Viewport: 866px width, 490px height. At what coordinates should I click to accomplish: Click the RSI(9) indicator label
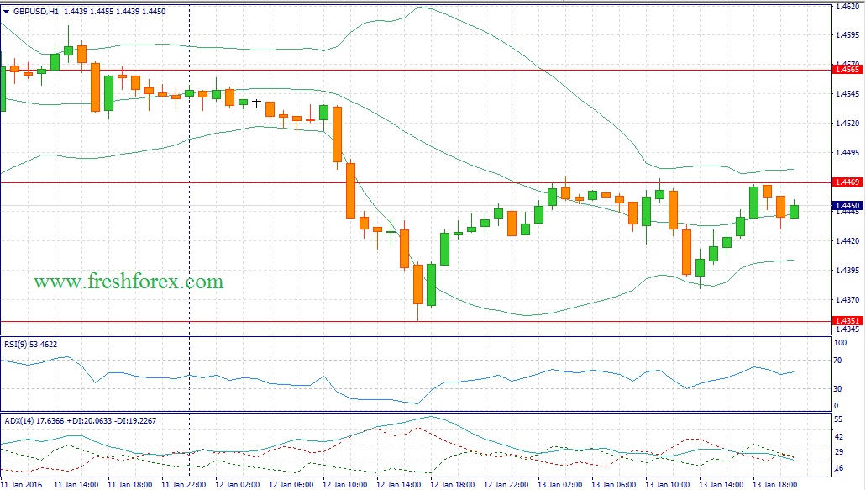pos(17,344)
